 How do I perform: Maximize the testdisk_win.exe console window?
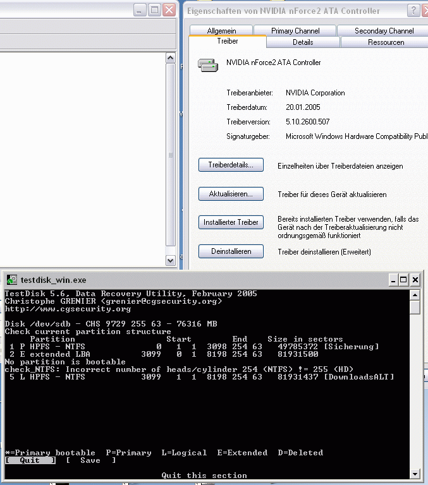(x=403, y=280)
